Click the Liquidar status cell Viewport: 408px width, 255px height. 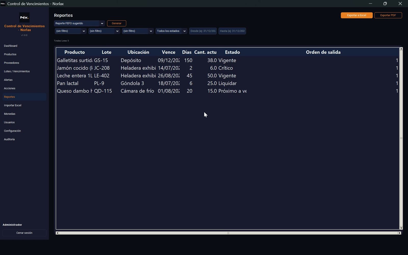[227, 83]
